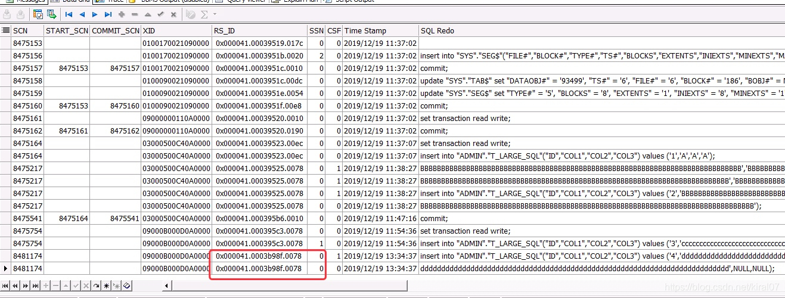
Task: Select RS_ID 0x000041.0003951e.0054
Action: tap(260, 93)
